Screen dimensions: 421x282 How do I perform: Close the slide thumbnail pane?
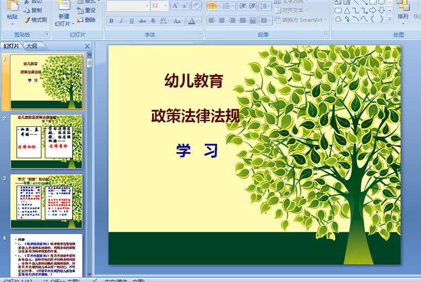[x=87, y=46]
